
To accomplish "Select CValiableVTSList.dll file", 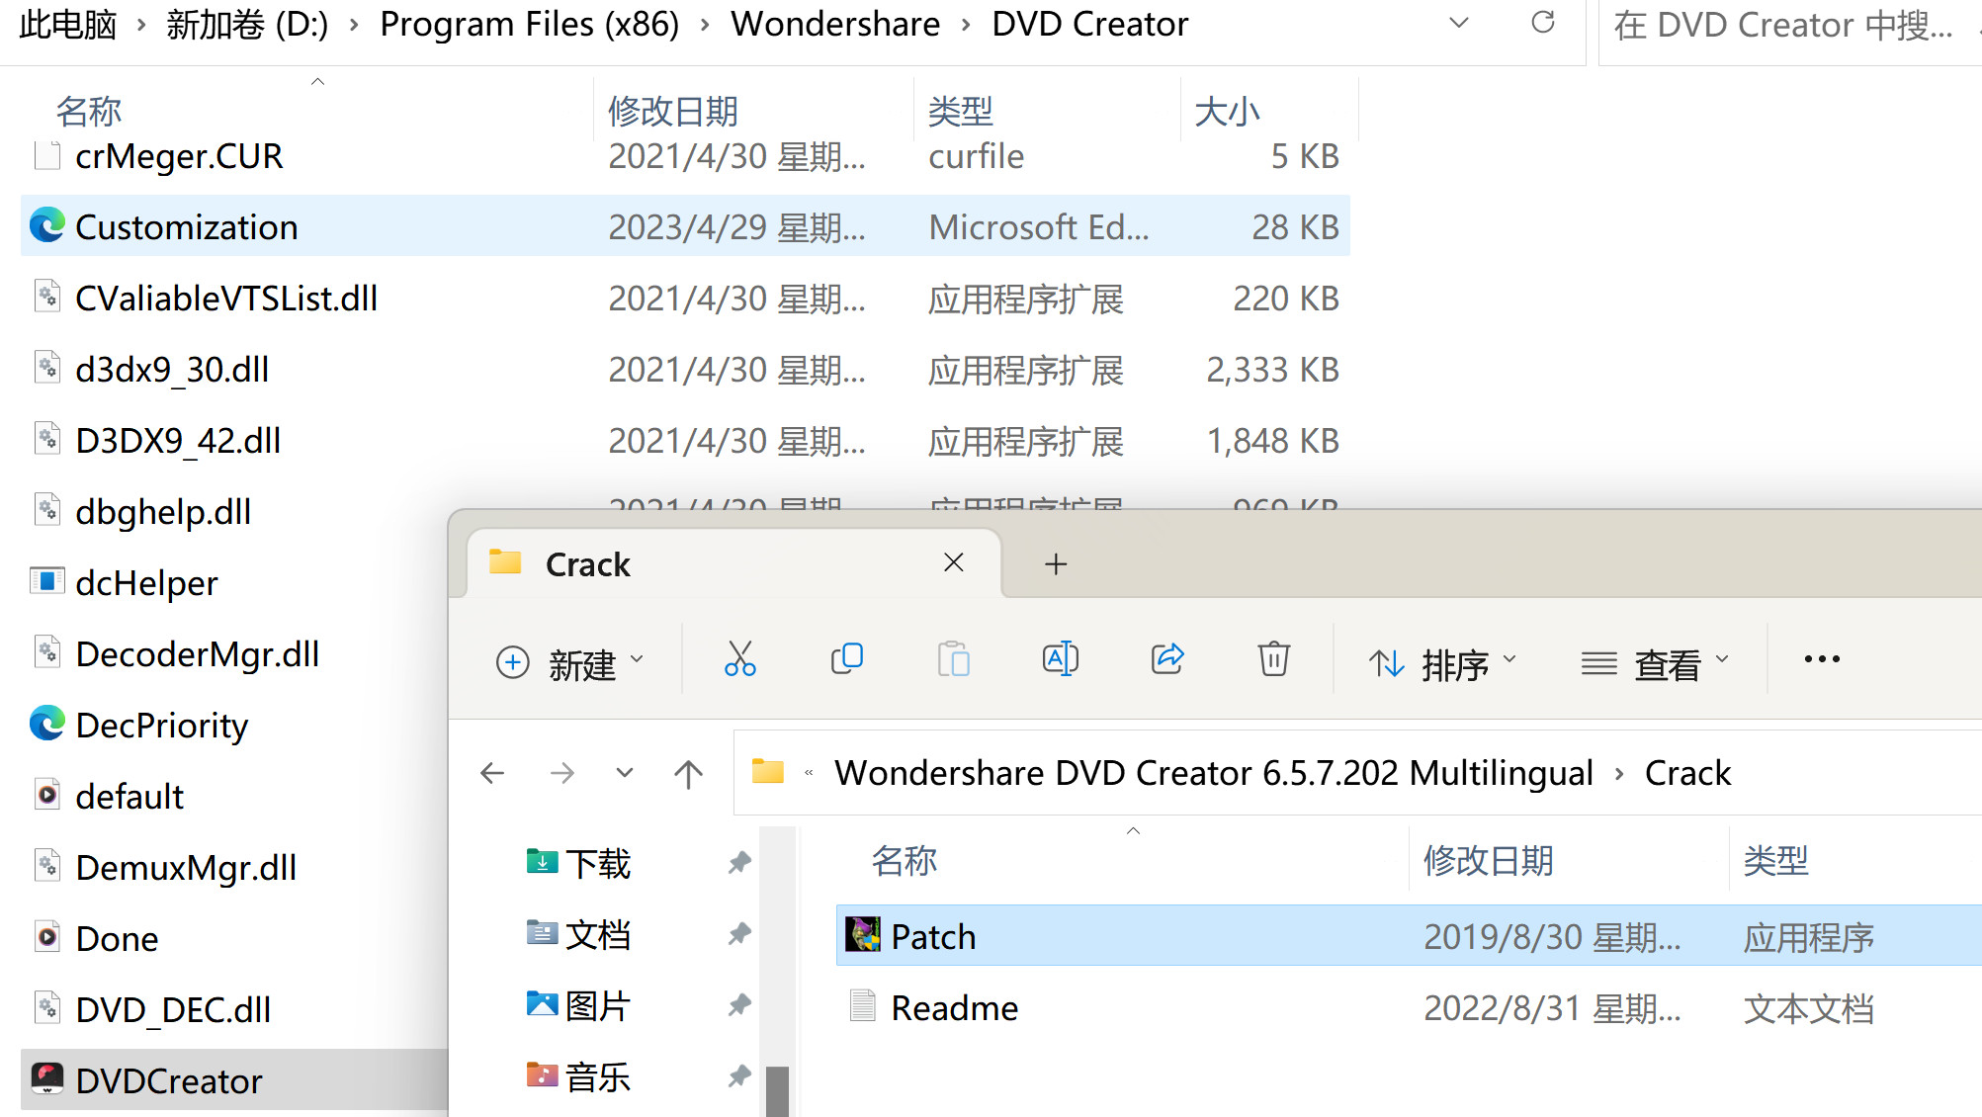I will tap(685, 299).
